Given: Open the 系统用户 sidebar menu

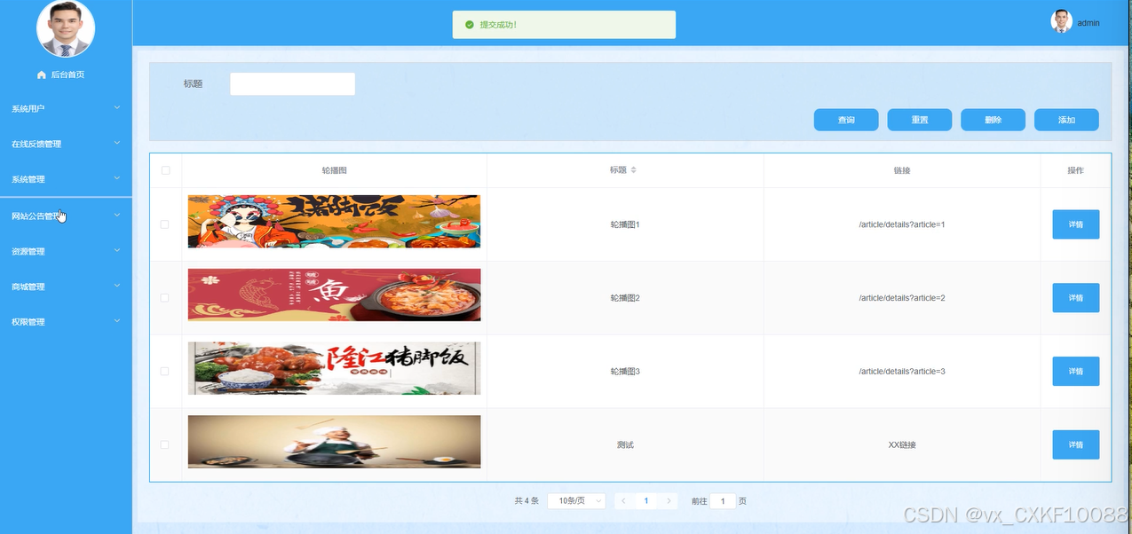Looking at the screenshot, I should click(x=66, y=108).
